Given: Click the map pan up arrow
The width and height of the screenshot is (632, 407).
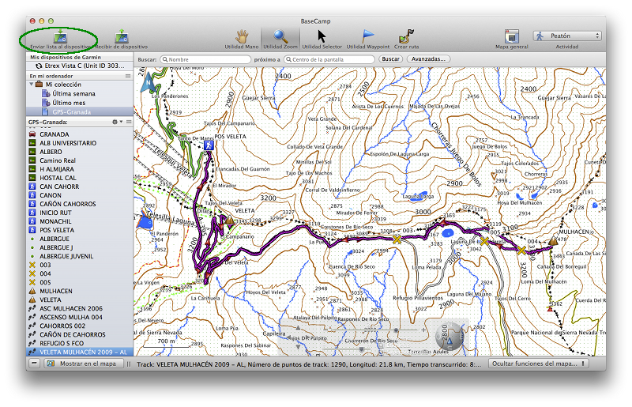Looking at the screenshot, I should click(298, 327).
